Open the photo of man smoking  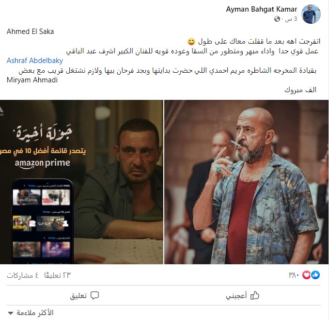(247, 182)
